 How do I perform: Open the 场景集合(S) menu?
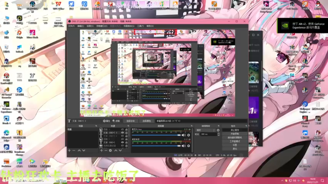(x=129, y=26)
